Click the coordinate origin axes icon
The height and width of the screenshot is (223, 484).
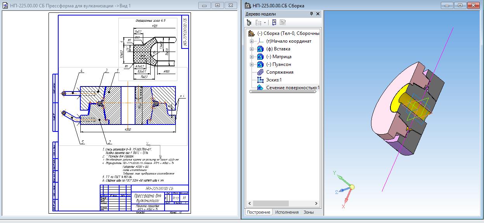point(260,41)
